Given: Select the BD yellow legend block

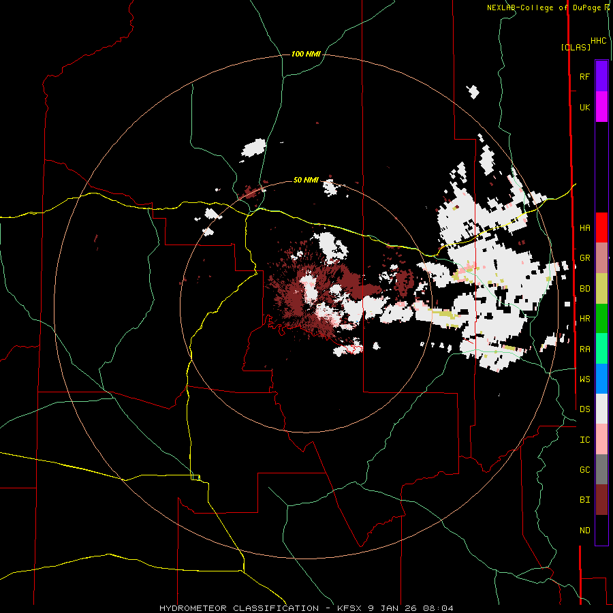Looking at the screenshot, I should coord(601,289).
